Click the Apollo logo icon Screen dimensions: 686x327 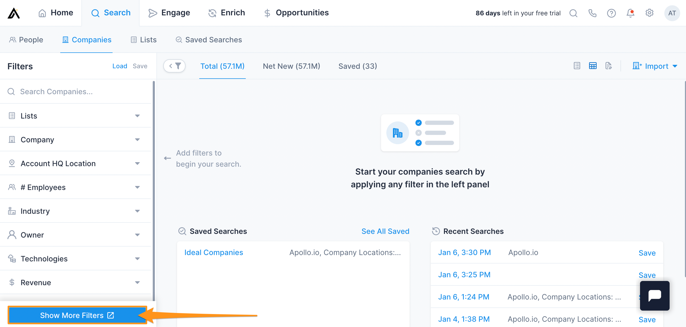[13, 13]
